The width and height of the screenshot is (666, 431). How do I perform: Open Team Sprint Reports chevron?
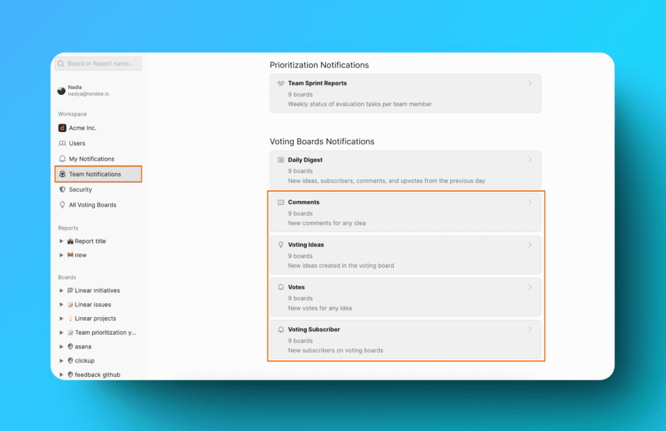click(529, 83)
